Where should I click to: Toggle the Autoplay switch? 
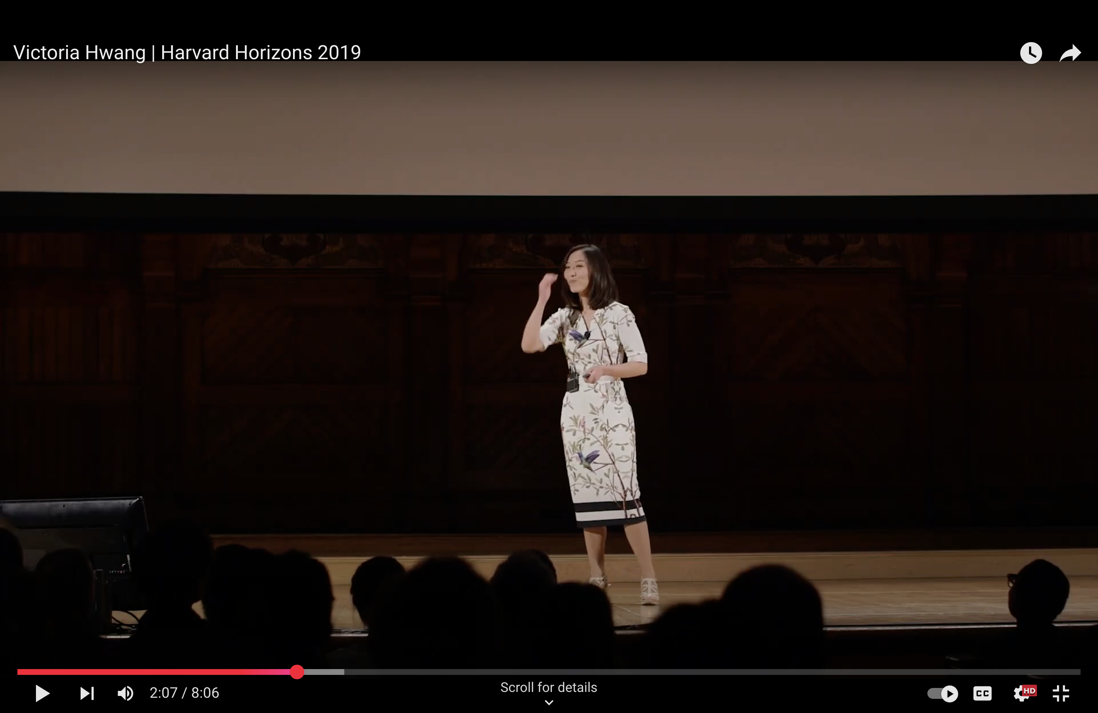943,693
